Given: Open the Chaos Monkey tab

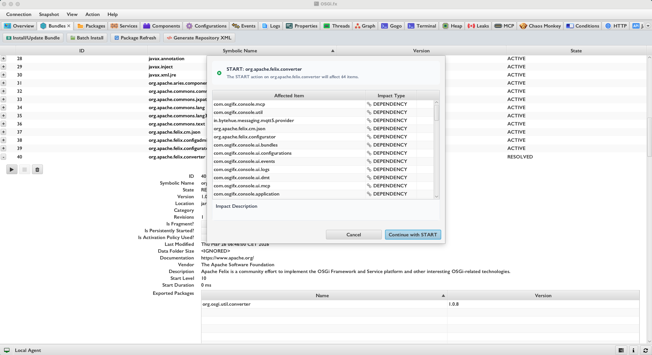Looking at the screenshot, I should pos(540,26).
